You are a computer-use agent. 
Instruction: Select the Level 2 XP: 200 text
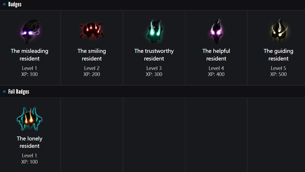point(92,71)
